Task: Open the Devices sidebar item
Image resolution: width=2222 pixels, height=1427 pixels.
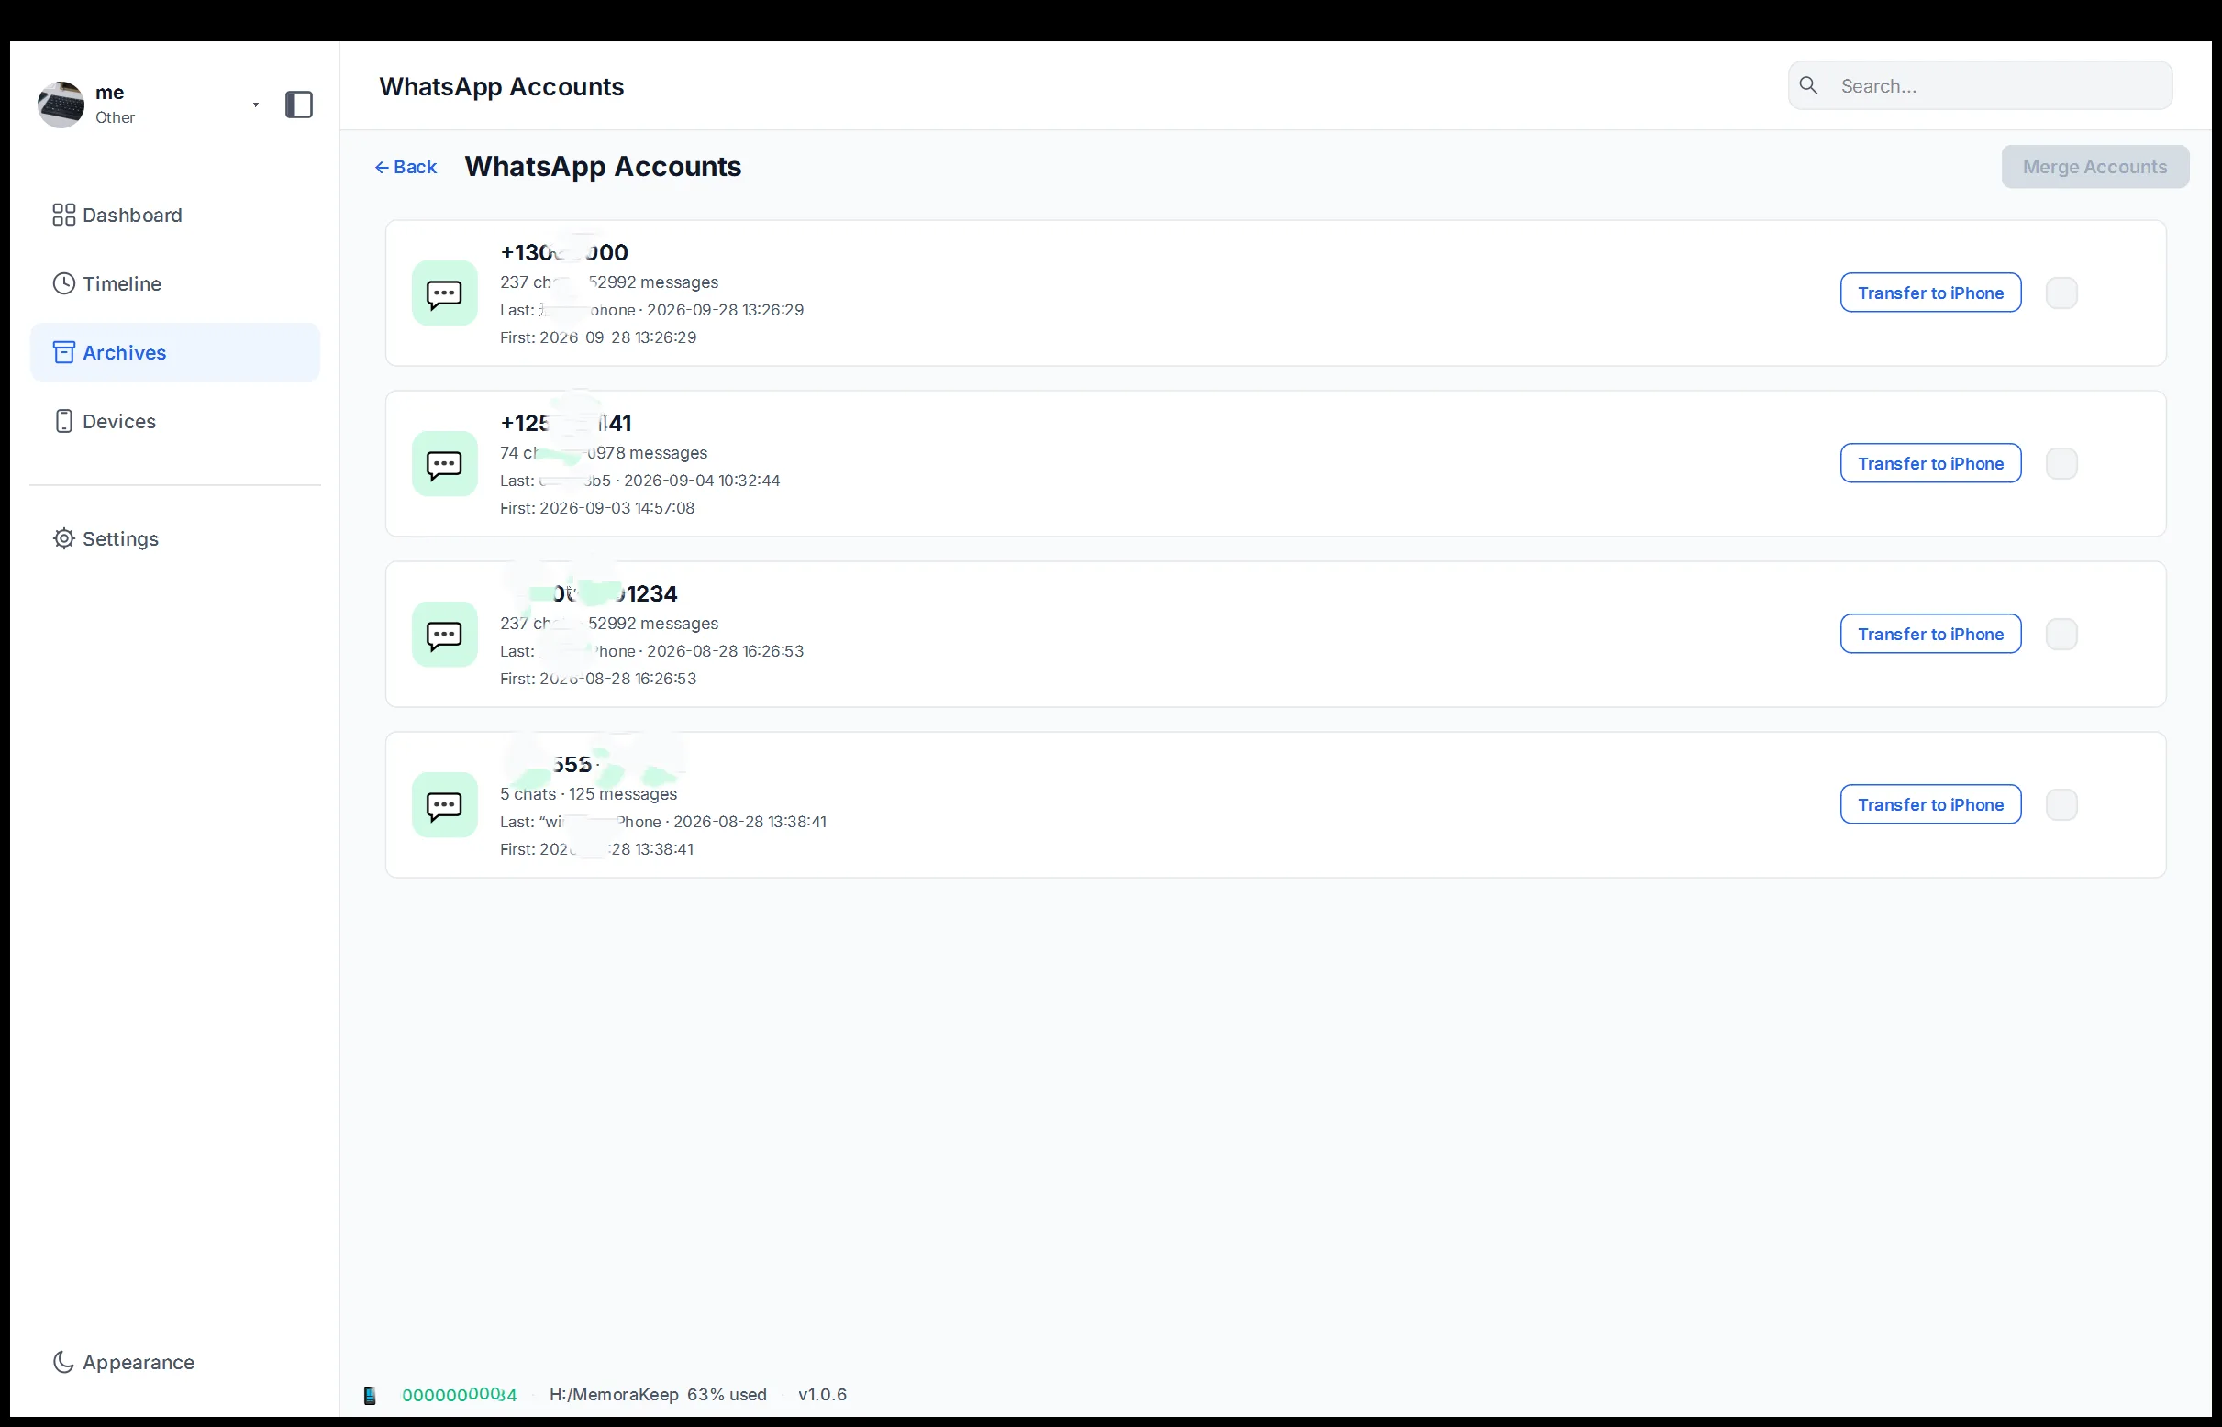Action: (x=175, y=421)
